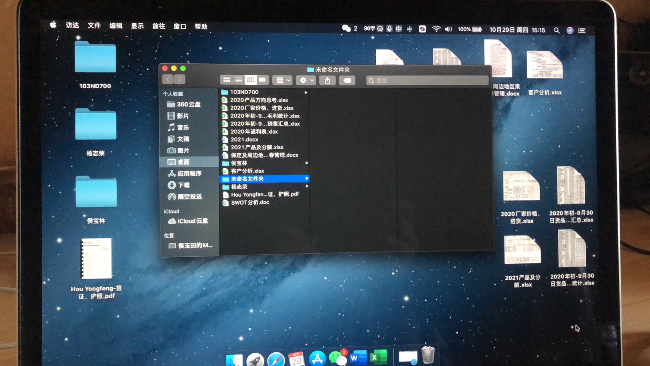Open the gear action menu dropdown

pyautogui.click(x=306, y=80)
